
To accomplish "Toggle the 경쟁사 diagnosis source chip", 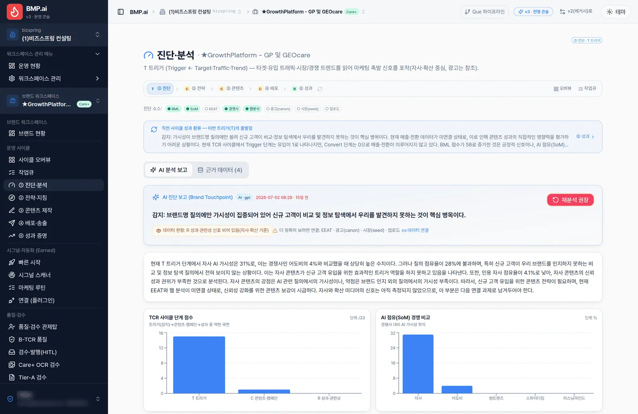I will tap(232, 109).
